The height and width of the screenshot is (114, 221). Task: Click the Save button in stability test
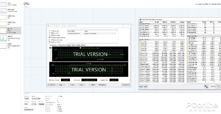click(x=81, y=85)
